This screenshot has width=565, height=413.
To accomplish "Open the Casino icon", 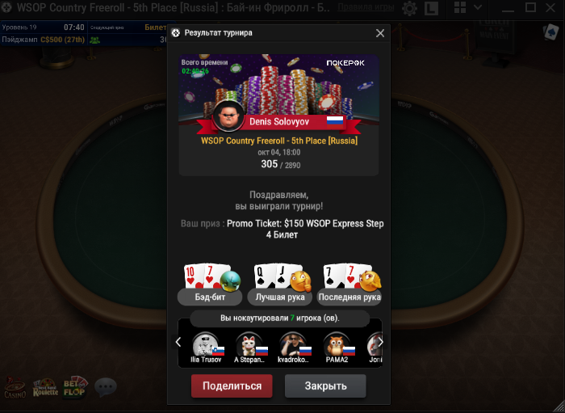I will (15, 388).
